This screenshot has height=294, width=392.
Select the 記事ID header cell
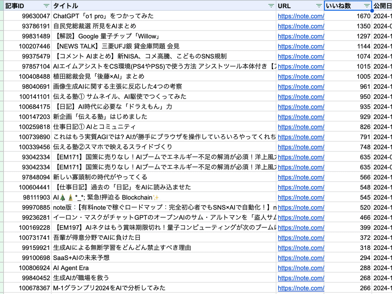(x=27, y=6)
